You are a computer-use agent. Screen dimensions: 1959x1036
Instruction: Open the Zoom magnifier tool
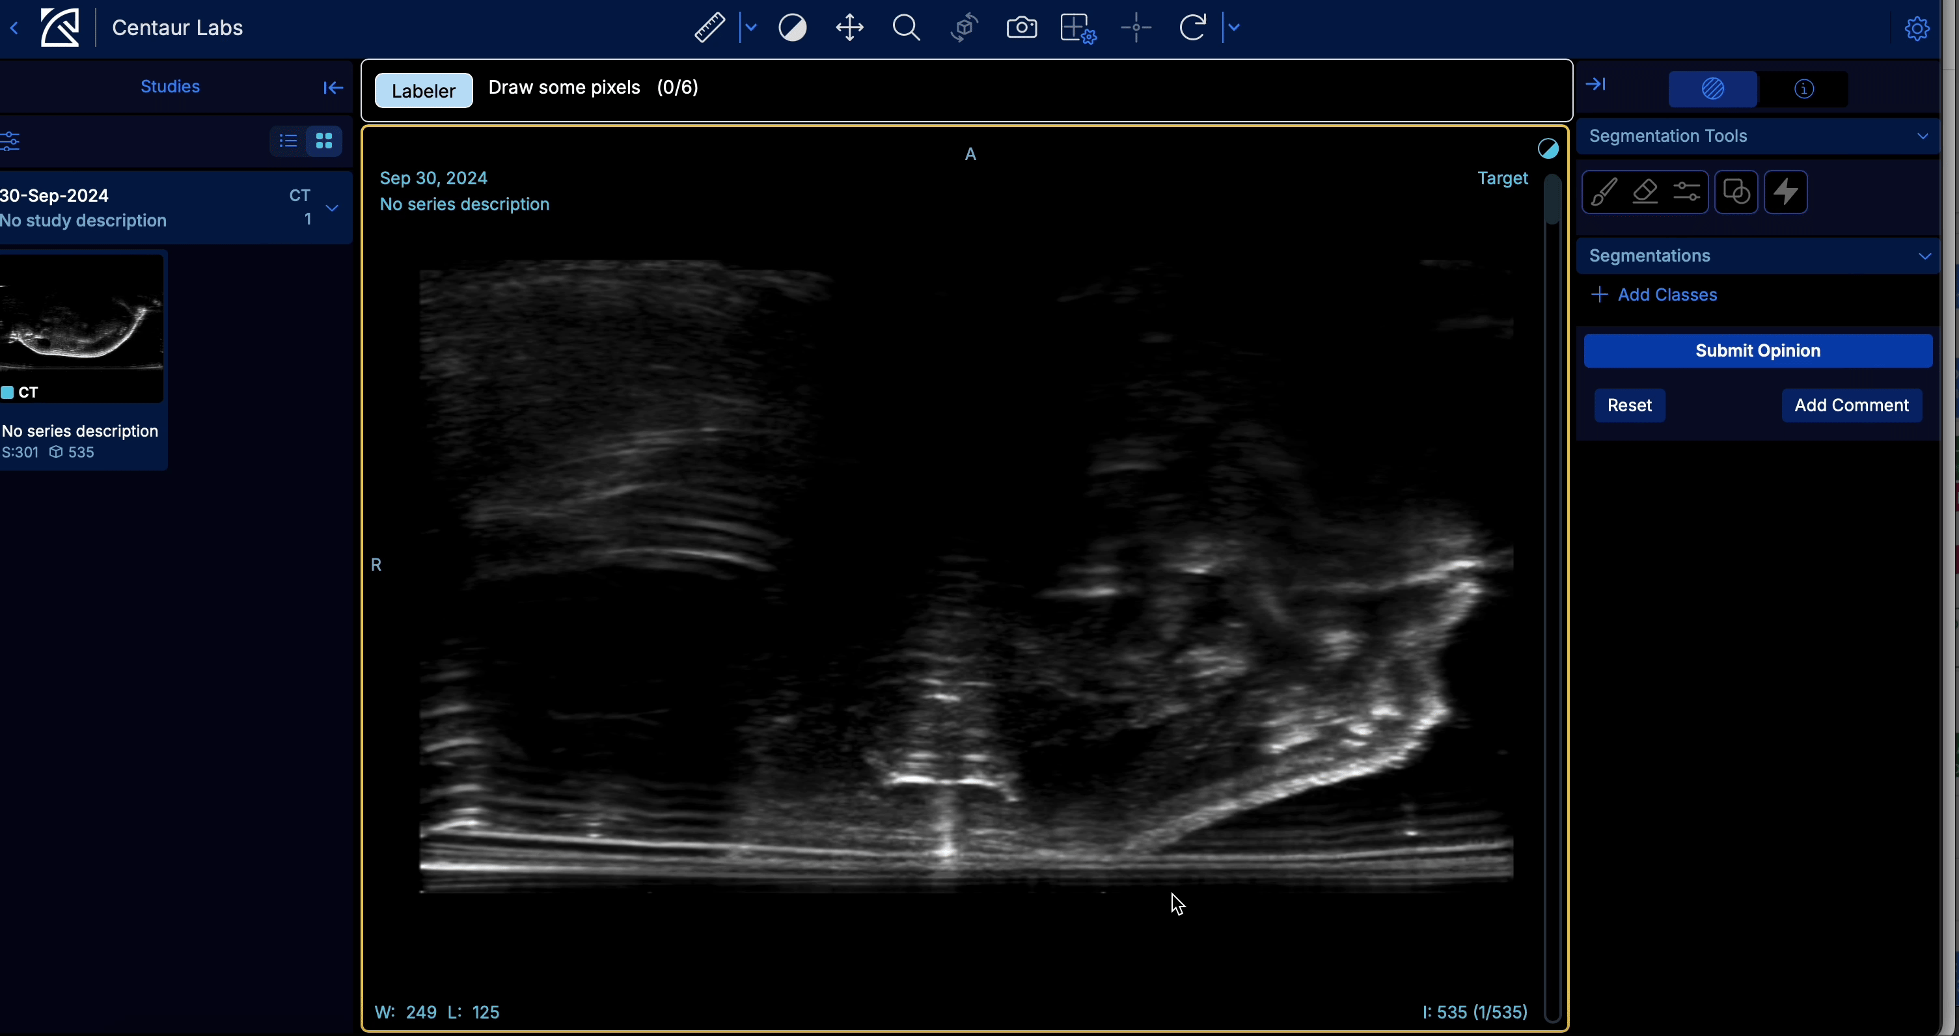tap(907, 27)
